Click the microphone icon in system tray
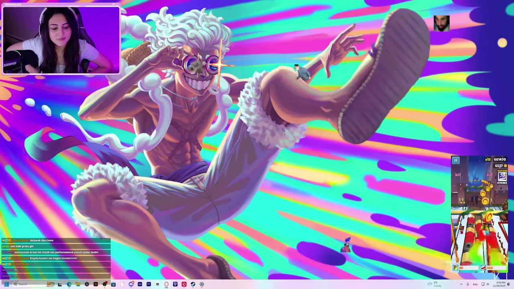 pos(468,284)
